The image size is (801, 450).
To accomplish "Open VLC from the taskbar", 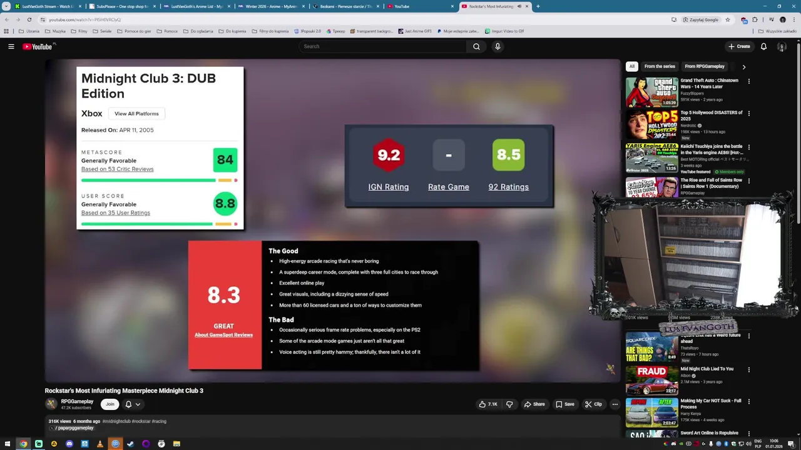I will coord(99,444).
